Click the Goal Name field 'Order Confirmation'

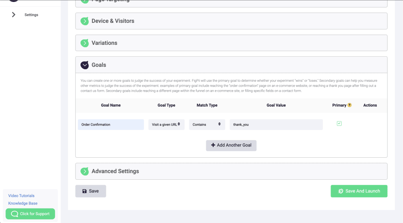click(x=111, y=125)
